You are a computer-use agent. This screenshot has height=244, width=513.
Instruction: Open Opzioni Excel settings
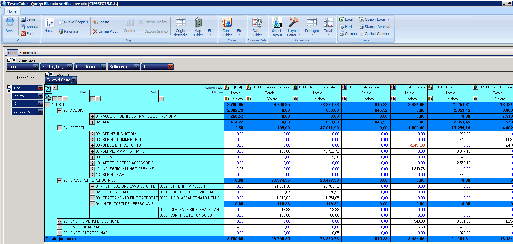tap(374, 19)
